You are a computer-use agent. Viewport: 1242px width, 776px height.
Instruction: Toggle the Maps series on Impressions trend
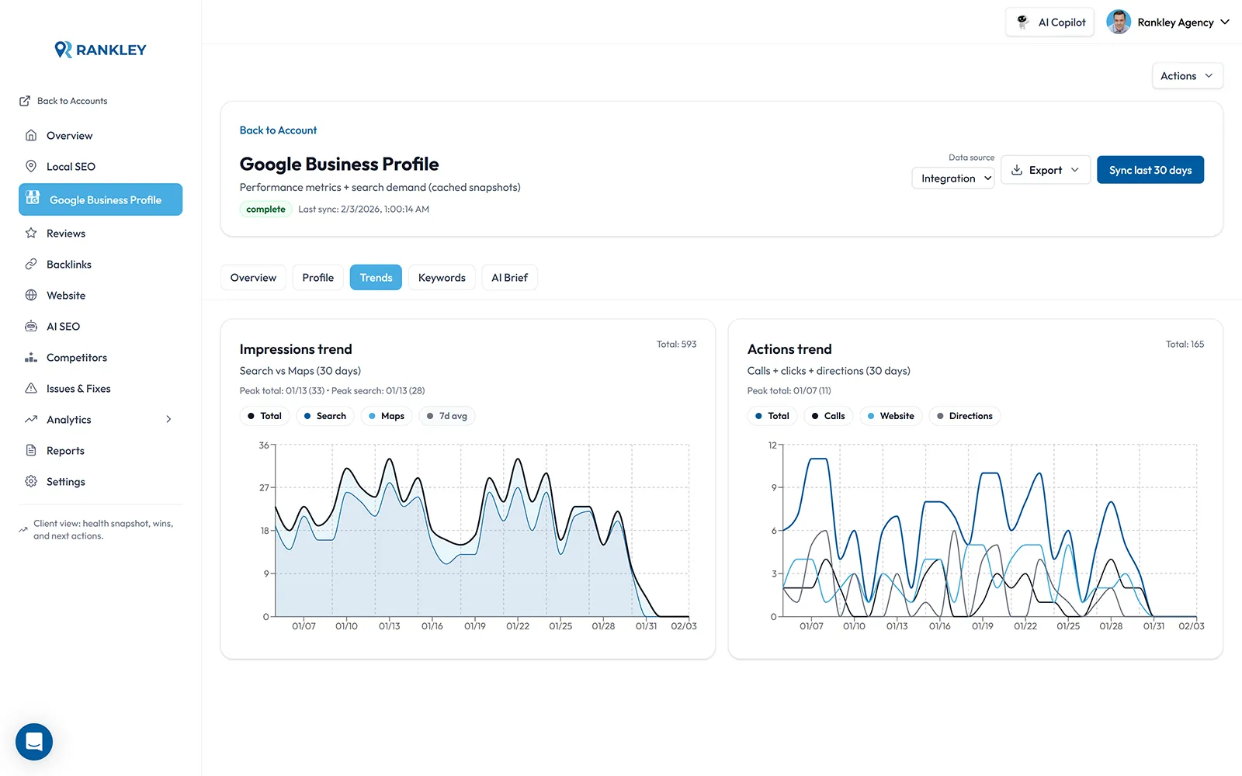386,416
